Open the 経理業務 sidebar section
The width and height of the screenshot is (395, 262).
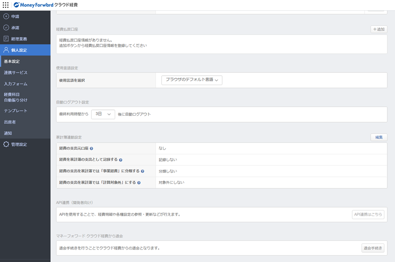[x=19, y=39]
